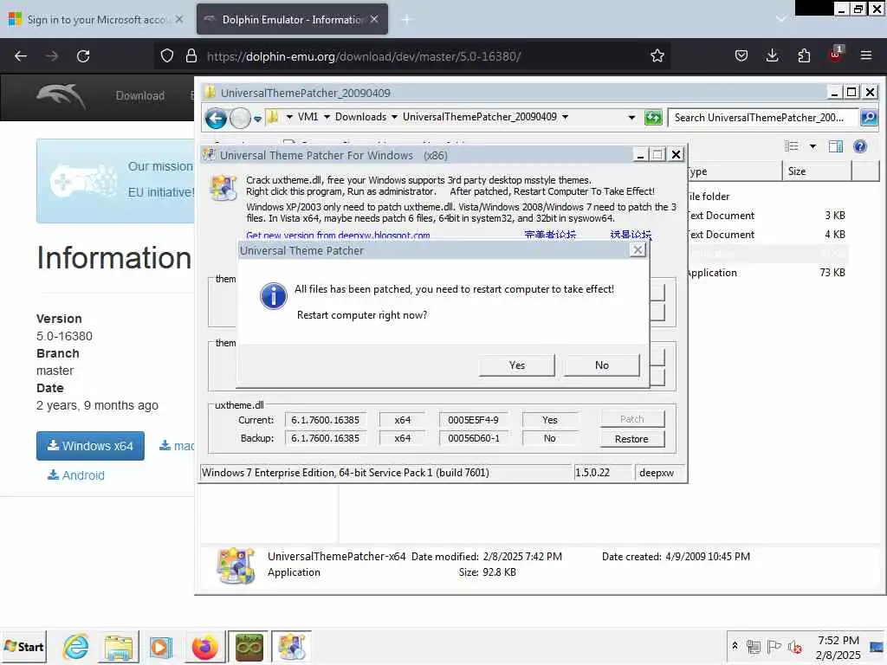Select the Dolphin Emulator Information tab
This screenshot has height=665, width=887.
click(292, 20)
